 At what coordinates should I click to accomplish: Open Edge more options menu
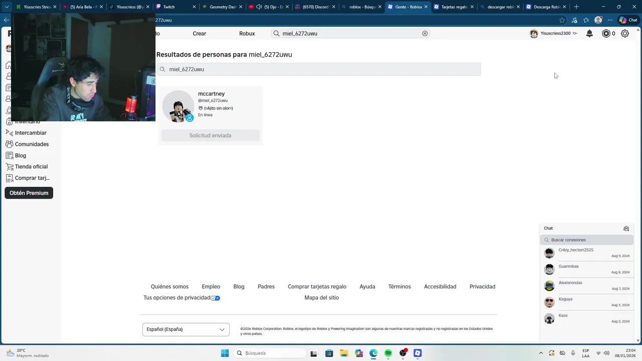(x=610, y=20)
